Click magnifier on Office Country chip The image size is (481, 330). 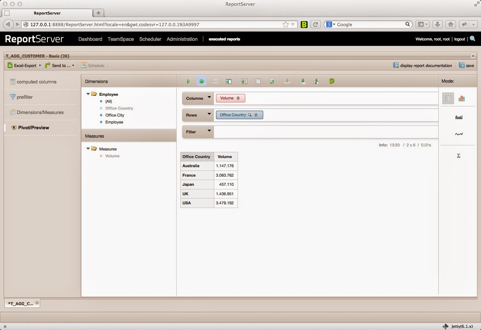[250, 115]
